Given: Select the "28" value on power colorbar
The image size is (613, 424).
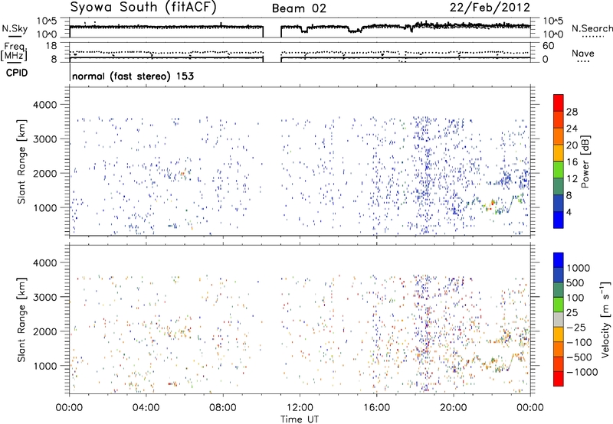Looking at the screenshot, I should click(572, 112).
